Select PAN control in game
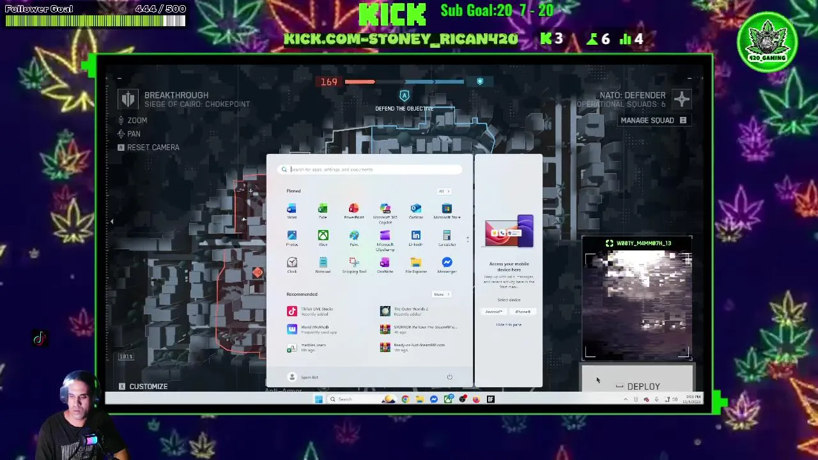 tap(128, 134)
